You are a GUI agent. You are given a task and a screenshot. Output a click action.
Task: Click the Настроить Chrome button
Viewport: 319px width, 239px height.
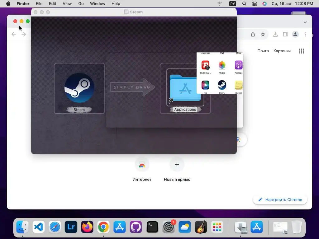(280, 199)
